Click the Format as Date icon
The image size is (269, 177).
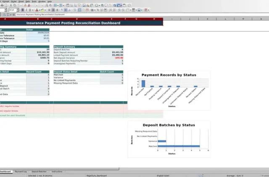(x=105, y=10)
